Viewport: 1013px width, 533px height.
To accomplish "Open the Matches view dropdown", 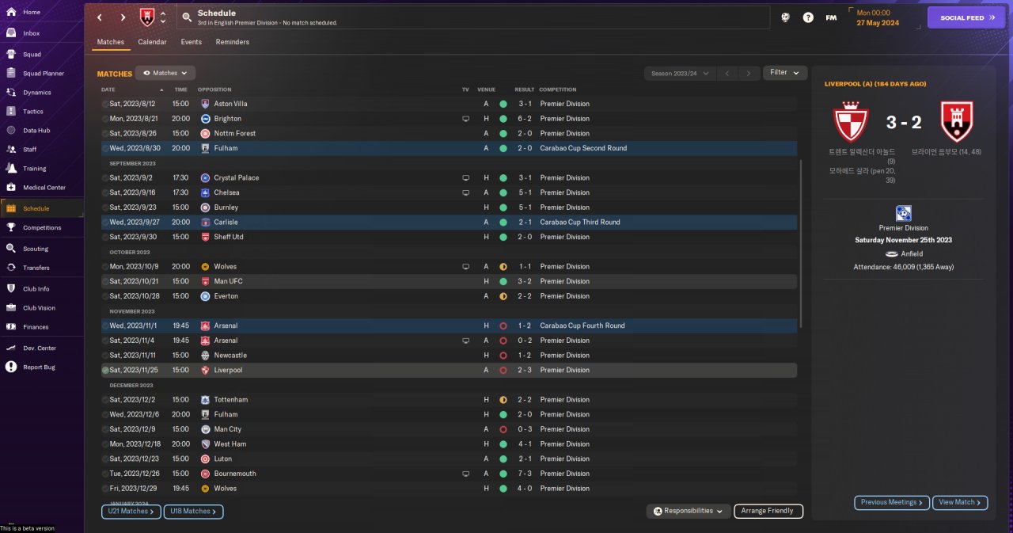I will (x=165, y=73).
